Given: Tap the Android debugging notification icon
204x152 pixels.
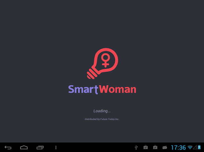Looking at the screenshot, I should [165, 147].
